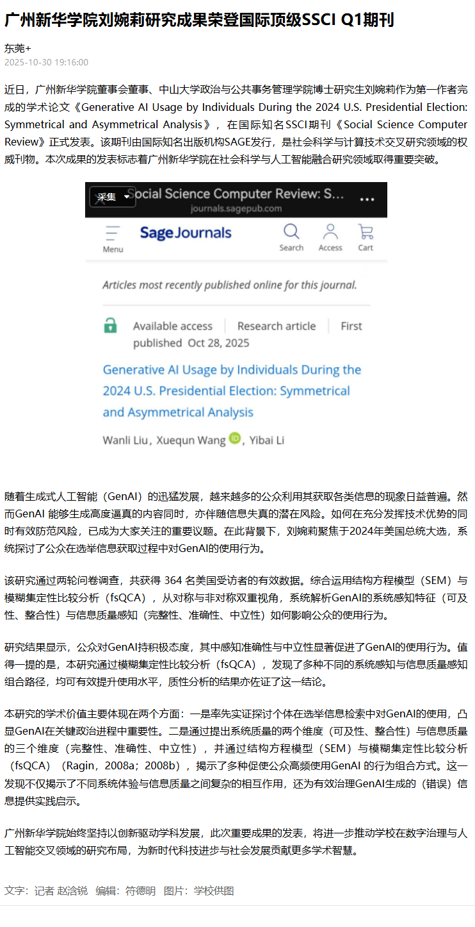Click the publish timestamp 2025-10-30 19:16:00
Image resolution: width=475 pixels, height=927 pixels.
point(46,62)
